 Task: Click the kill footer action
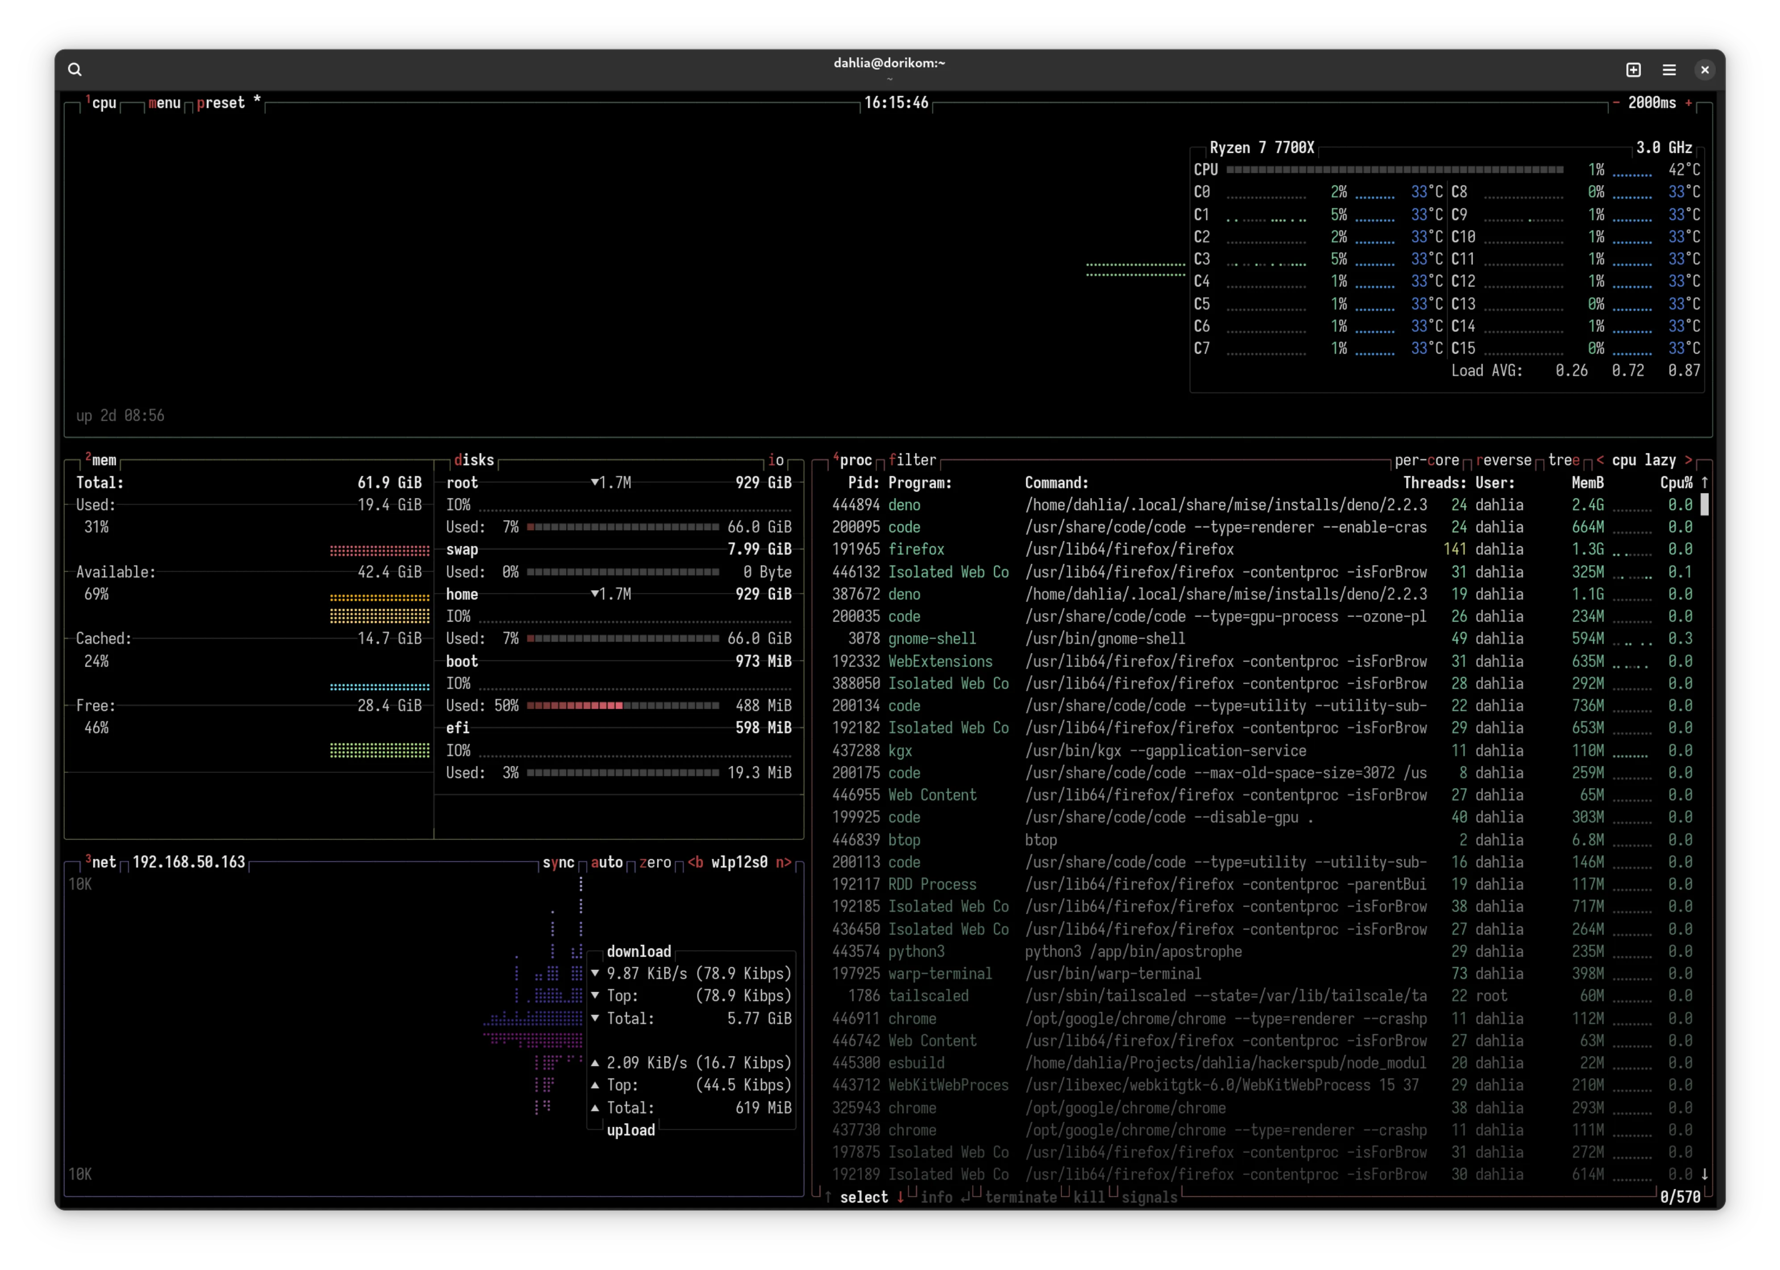[1089, 1197]
